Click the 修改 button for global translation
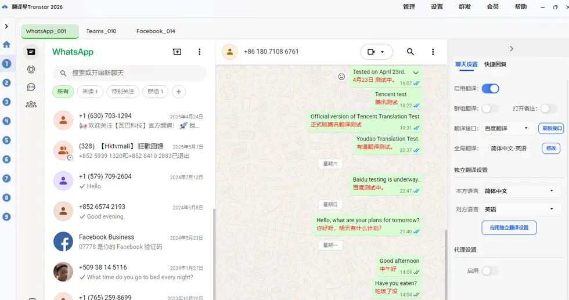 551,149
